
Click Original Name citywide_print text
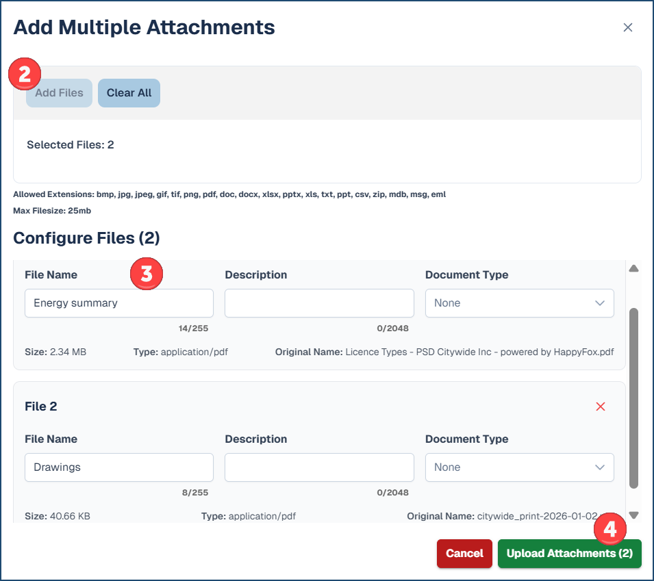coord(503,517)
